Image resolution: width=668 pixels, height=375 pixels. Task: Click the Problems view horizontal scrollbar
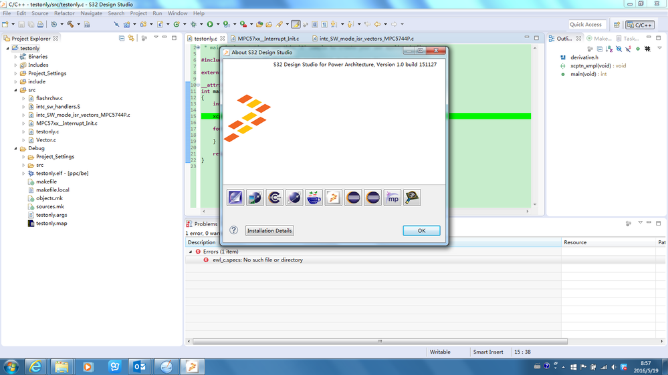click(x=380, y=342)
